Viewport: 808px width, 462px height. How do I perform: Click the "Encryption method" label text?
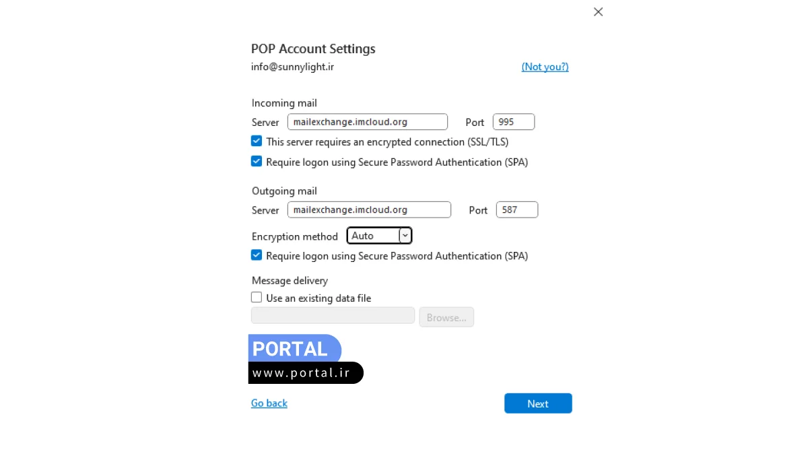(295, 236)
